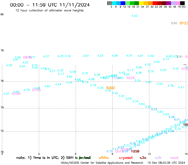Click wave height value 4.52 near top
Screen dimensions: 188x165
click(x=134, y=16)
